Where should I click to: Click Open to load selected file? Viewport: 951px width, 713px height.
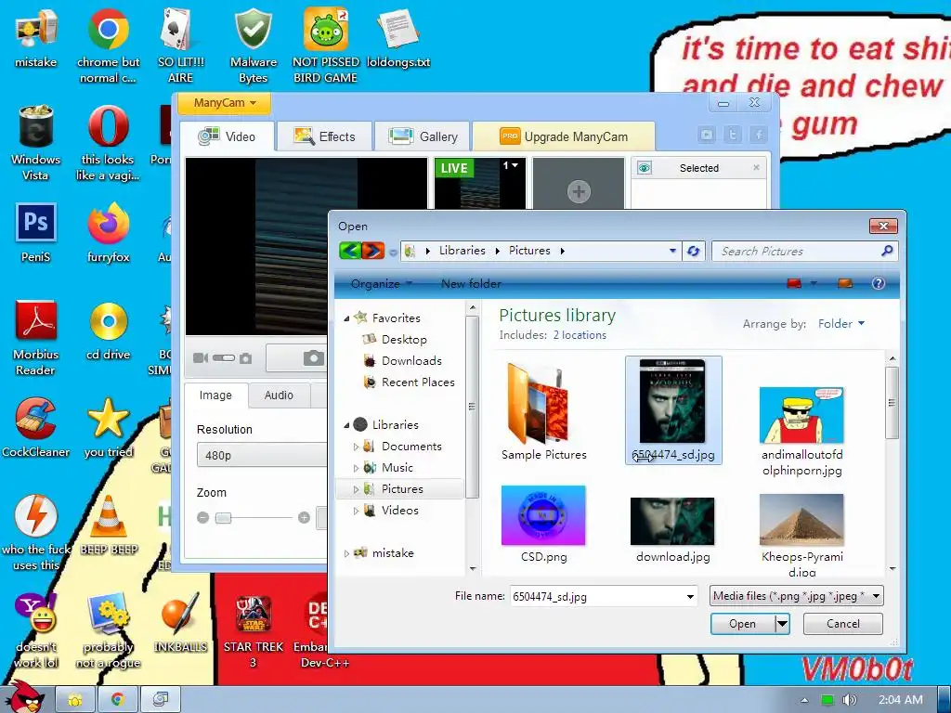pos(743,624)
